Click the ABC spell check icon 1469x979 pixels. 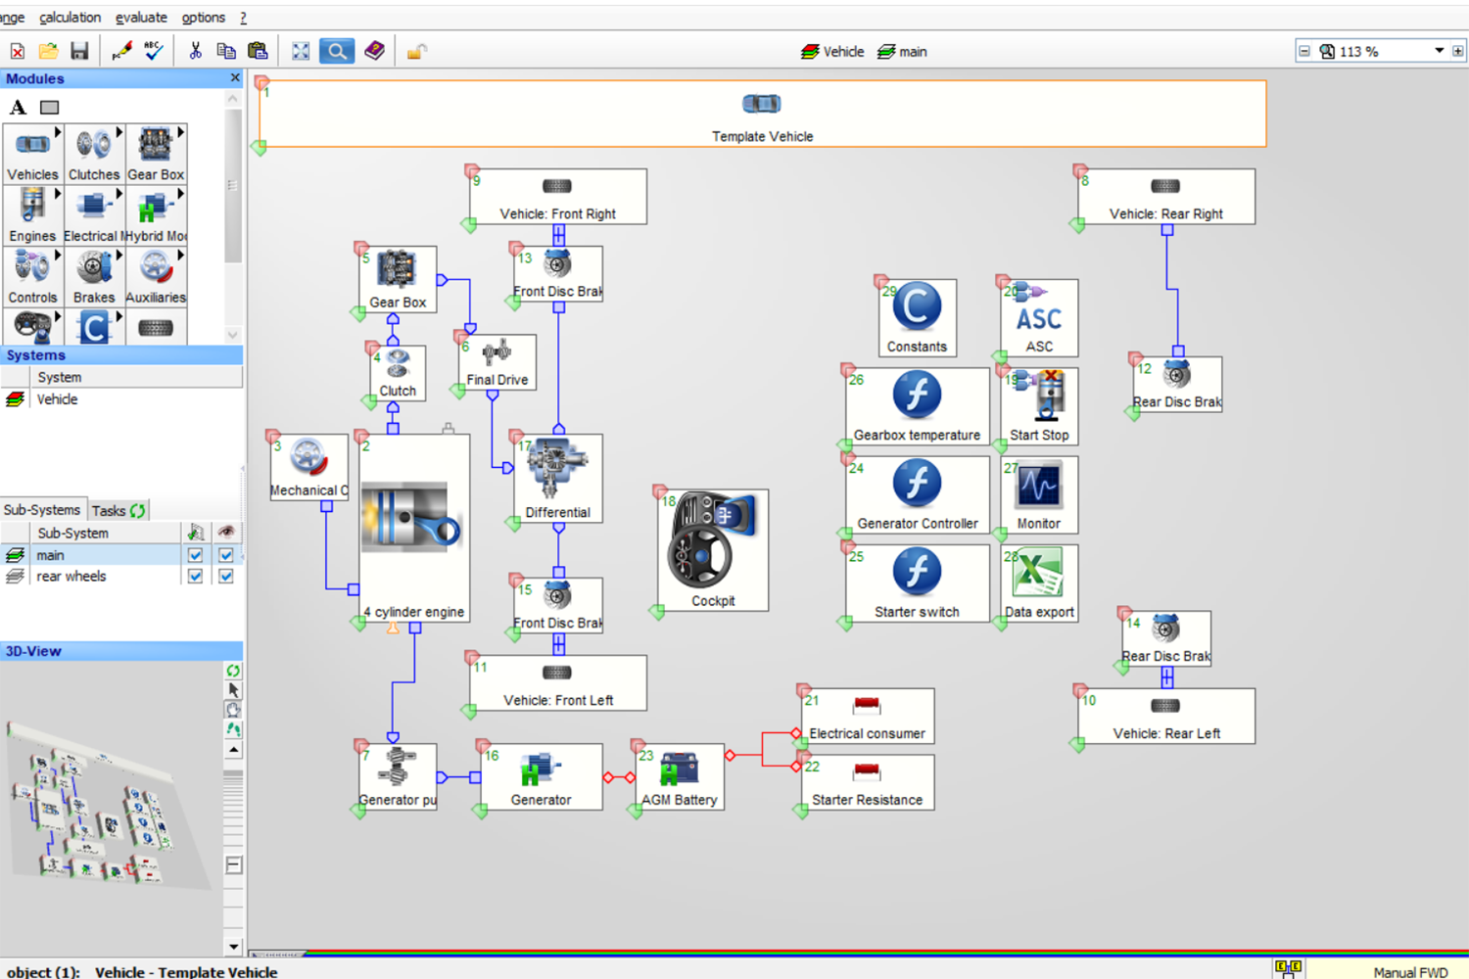pyautogui.click(x=154, y=51)
